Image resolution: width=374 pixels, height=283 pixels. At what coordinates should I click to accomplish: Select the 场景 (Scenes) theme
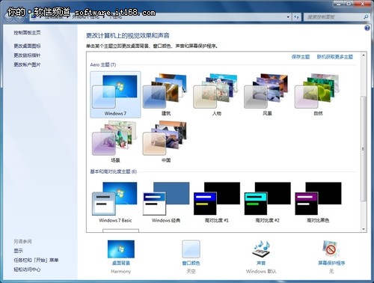(x=115, y=141)
